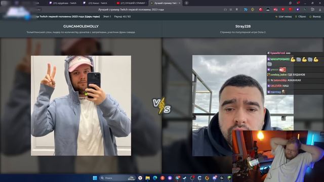This screenshot has width=324, height=182.
Task: Click the second red YouTube extension icon
Action: (x=290, y=10)
